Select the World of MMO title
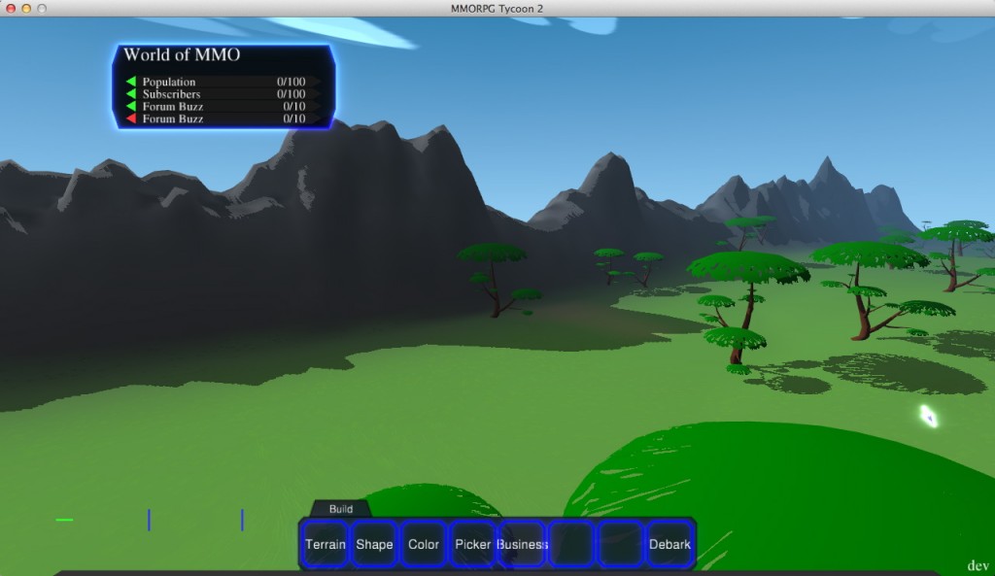Image resolution: width=995 pixels, height=576 pixels. pyautogui.click(x=182, y=54)
